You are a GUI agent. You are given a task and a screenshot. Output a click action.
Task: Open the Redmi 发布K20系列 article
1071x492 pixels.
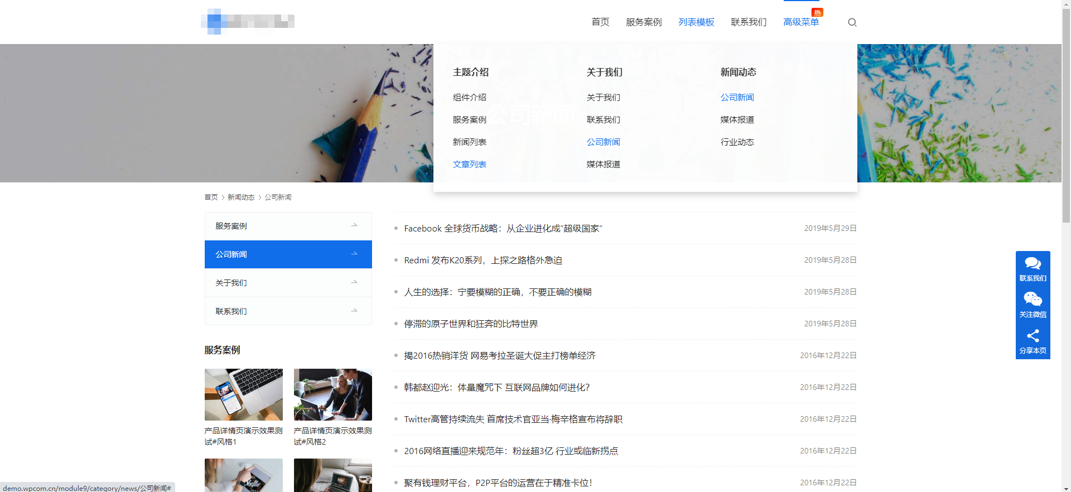coord(483,260)
